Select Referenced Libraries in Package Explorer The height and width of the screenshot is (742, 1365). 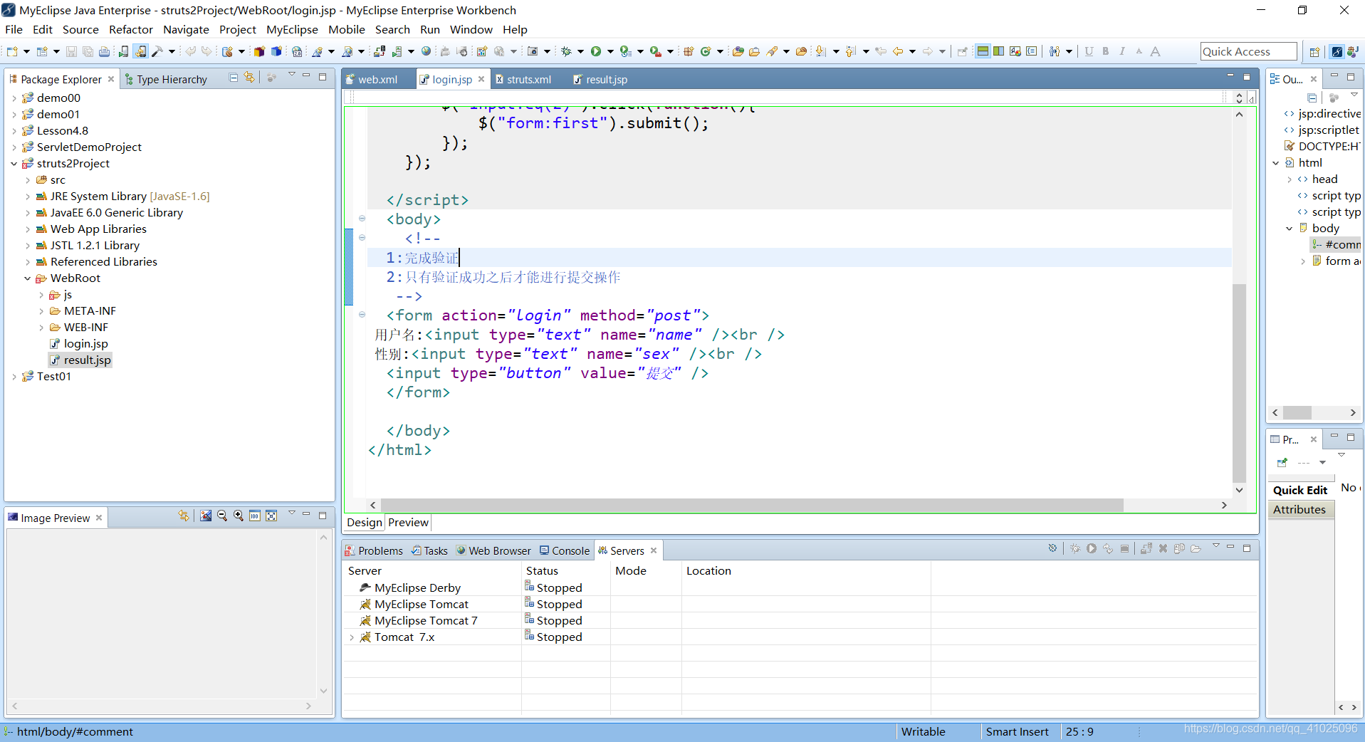pos(104,261)
